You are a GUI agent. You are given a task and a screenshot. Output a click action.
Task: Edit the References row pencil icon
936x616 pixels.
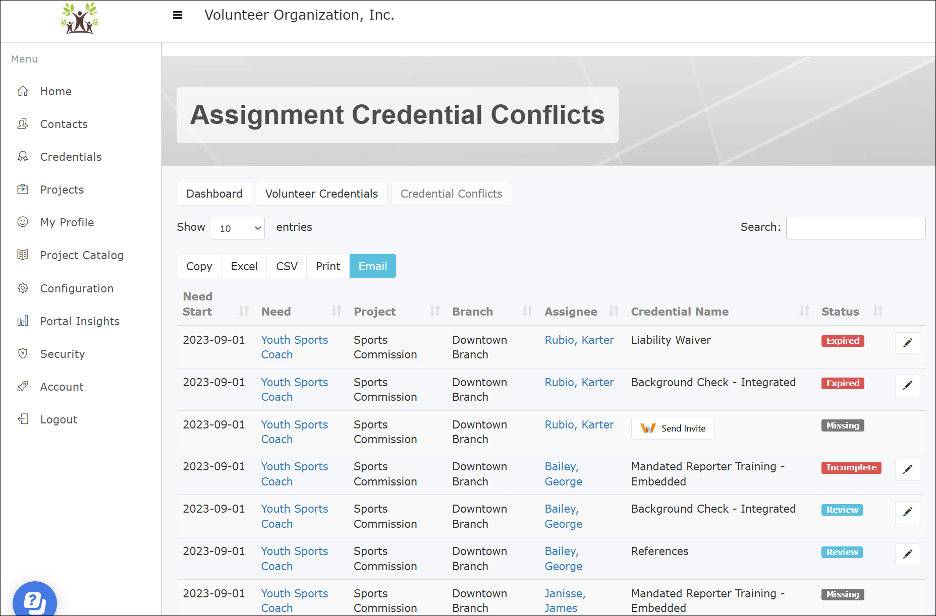tap(907, 554)
